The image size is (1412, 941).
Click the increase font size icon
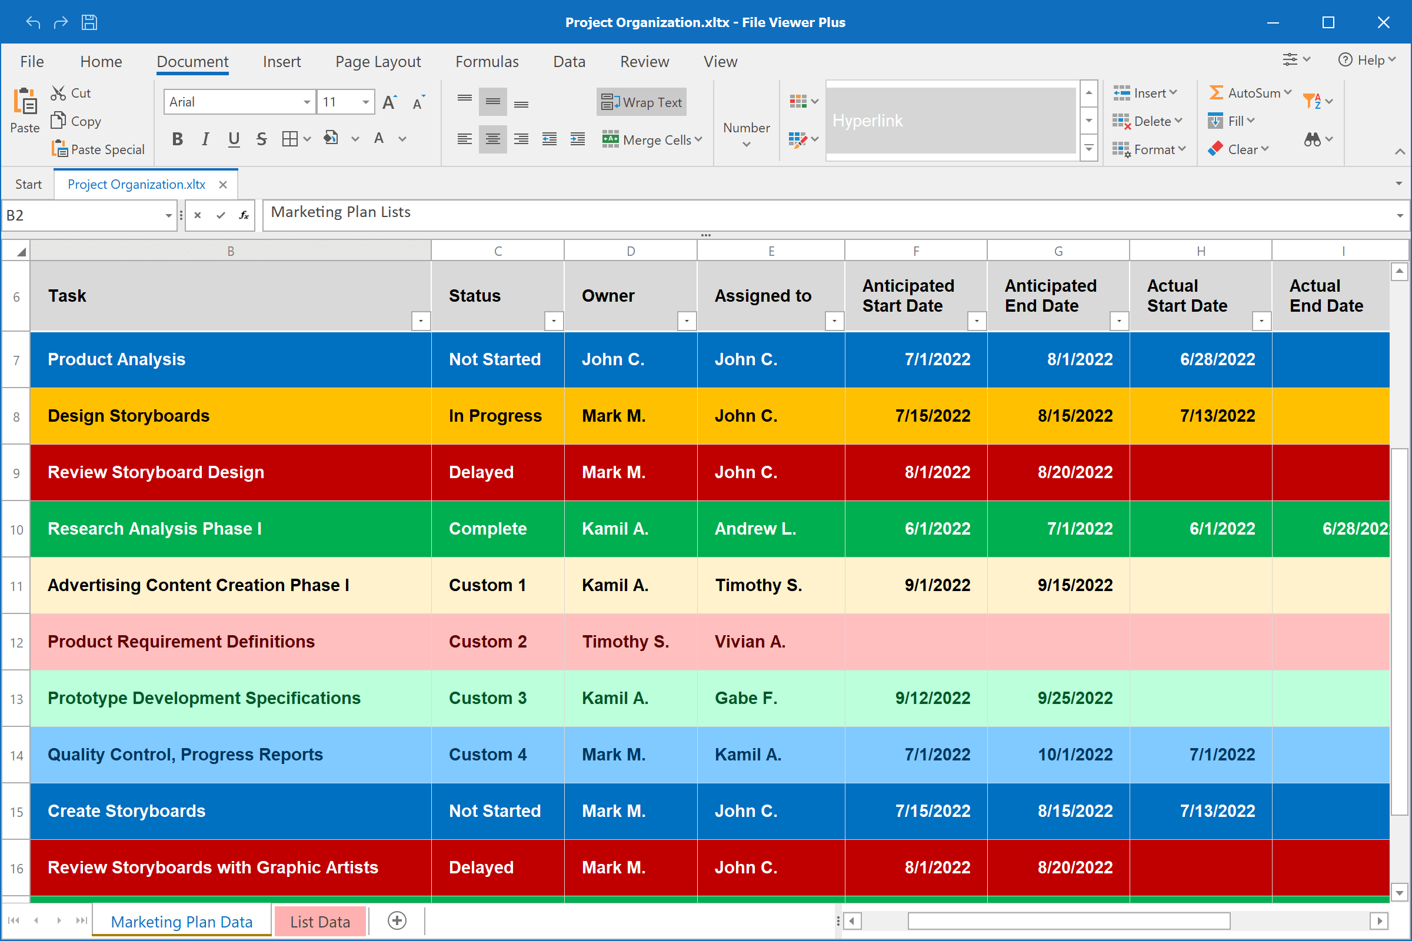389,102
